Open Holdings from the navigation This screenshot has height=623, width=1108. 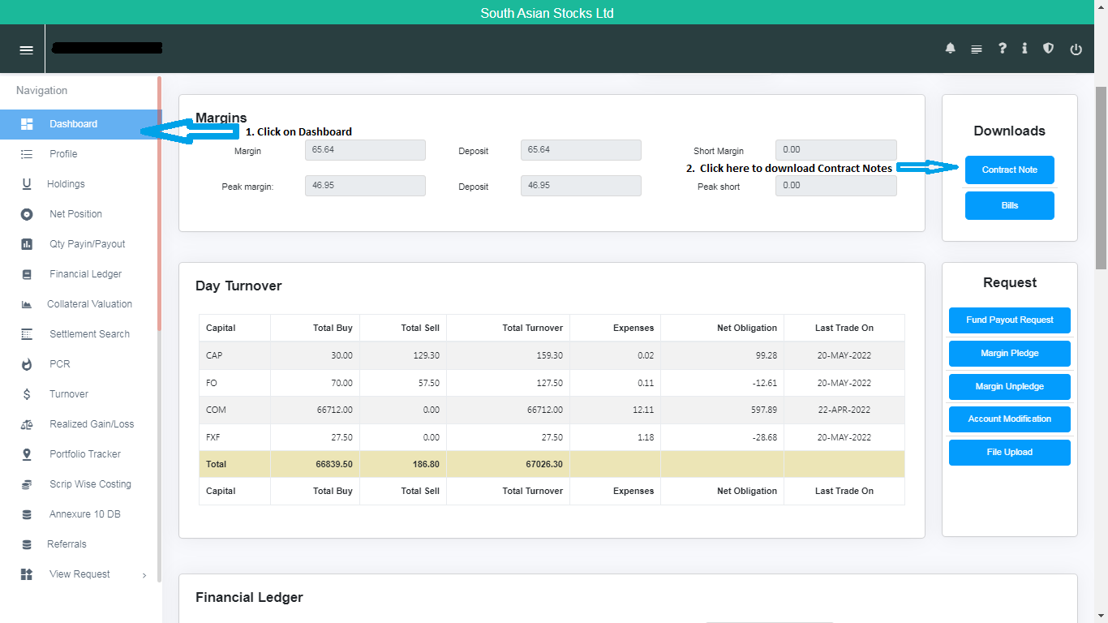66,184
